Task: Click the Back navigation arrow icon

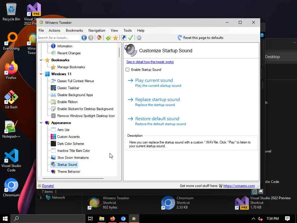Action: [84, 38]
